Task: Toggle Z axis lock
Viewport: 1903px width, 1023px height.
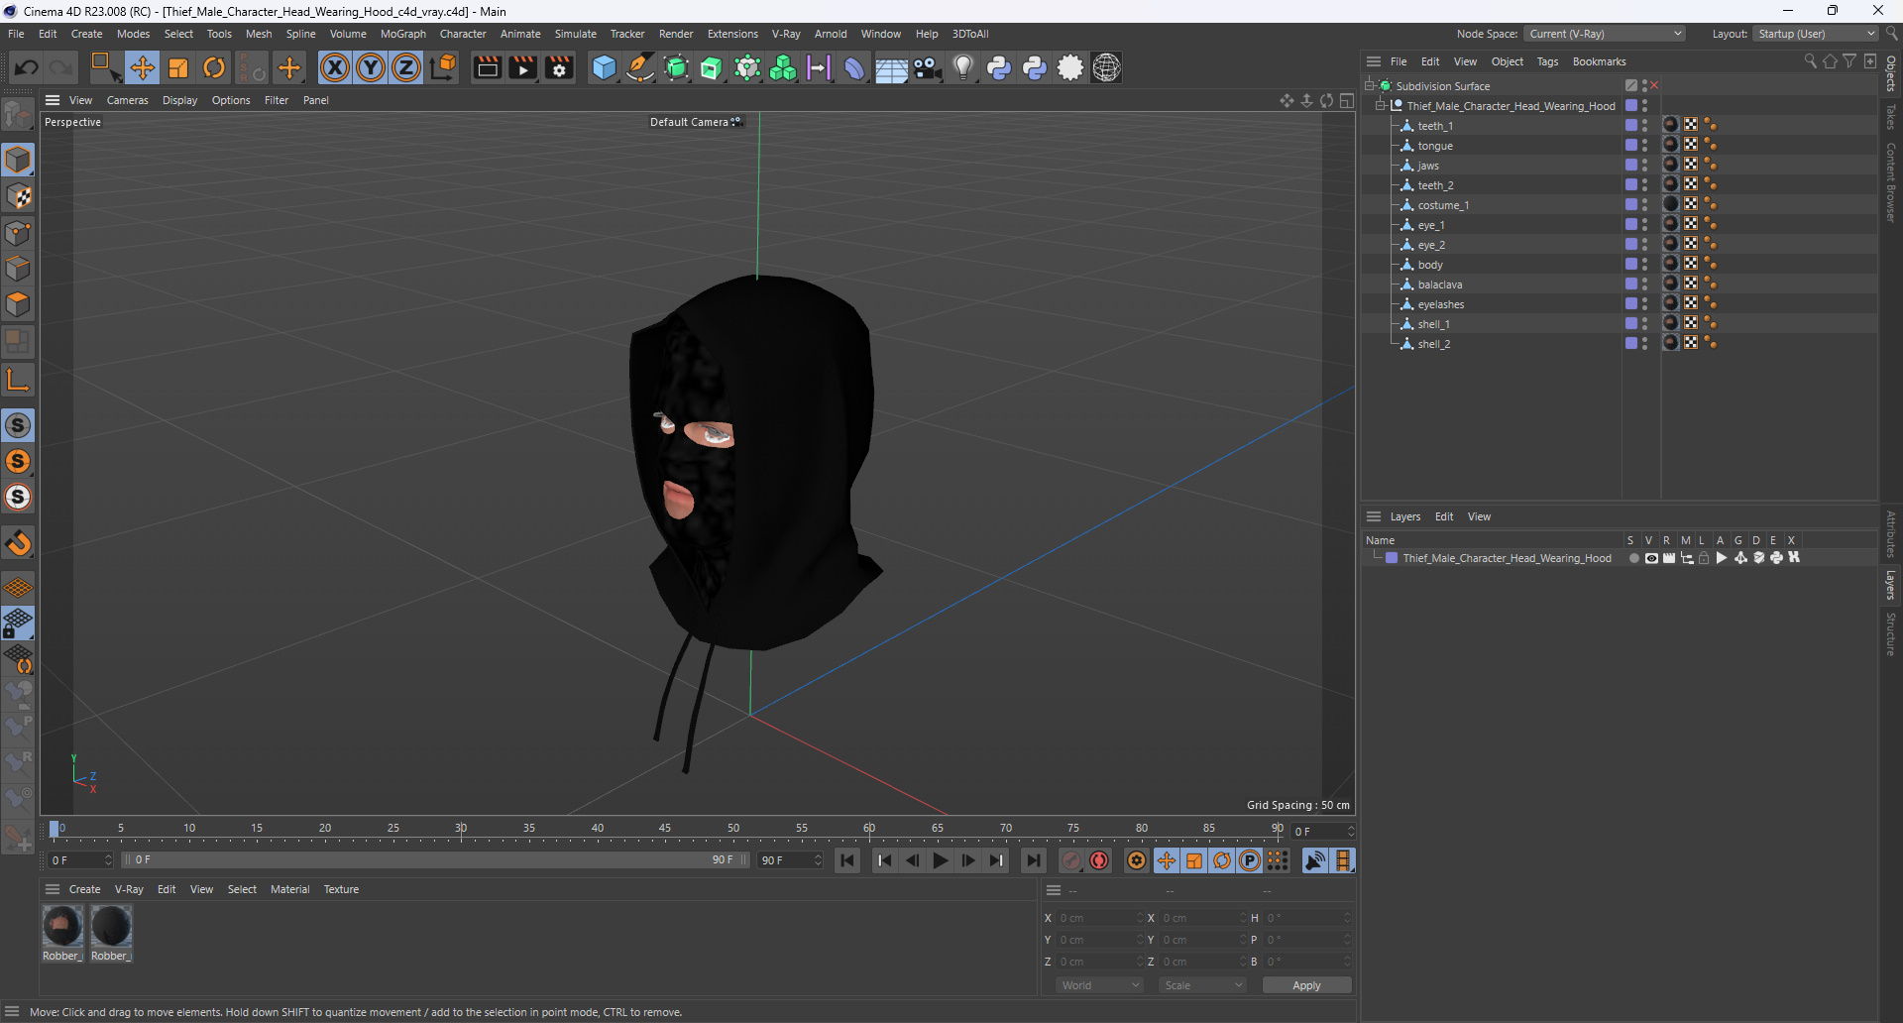Action: coord(406,67)
